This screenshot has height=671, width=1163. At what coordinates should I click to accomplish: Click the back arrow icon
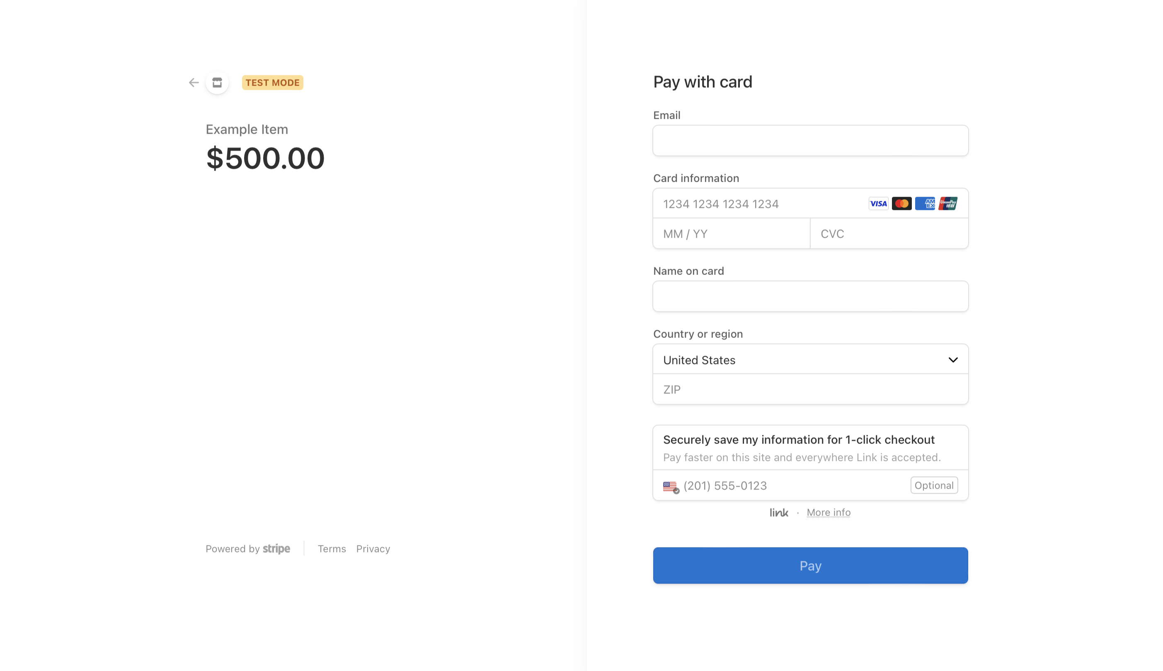pyautogui.click(x=194, y=82)
